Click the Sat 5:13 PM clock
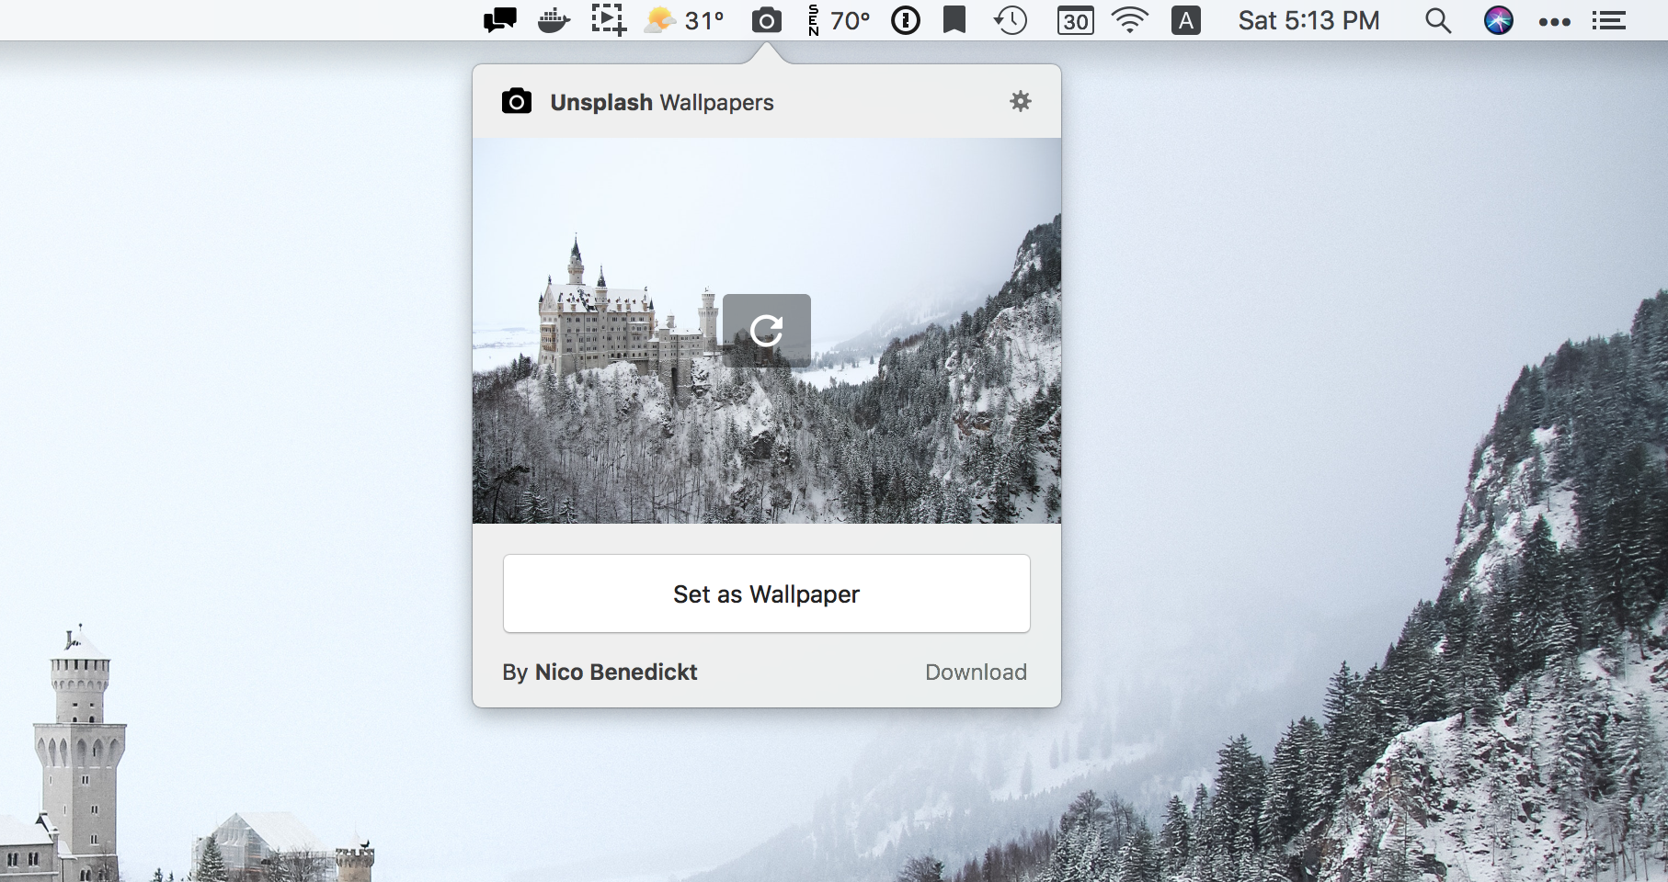The image size is (1668, 882). pos(1308,20)
